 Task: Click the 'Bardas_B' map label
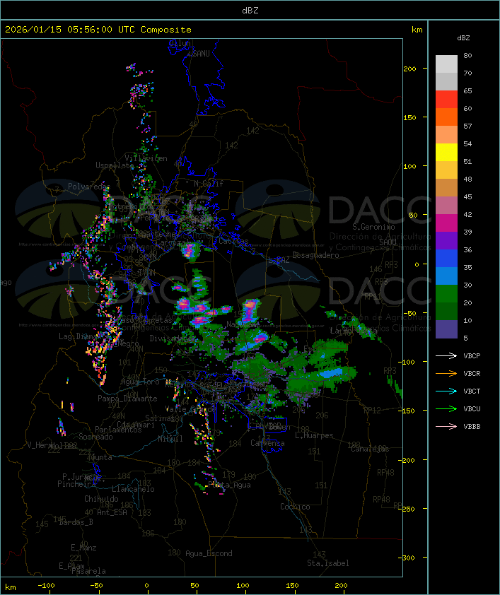(x=76, y=522)
